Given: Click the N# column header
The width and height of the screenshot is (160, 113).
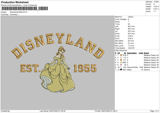Looking at the screenshot, I should click(118, 53).
